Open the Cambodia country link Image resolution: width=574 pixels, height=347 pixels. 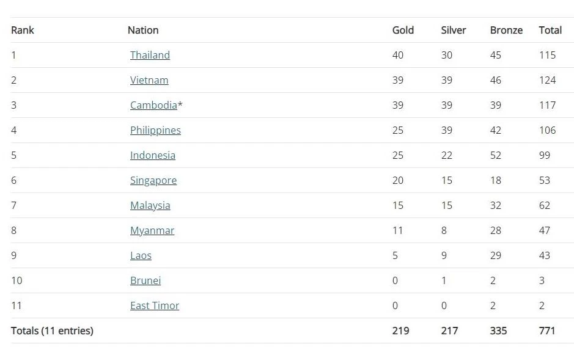pos(153,105)
